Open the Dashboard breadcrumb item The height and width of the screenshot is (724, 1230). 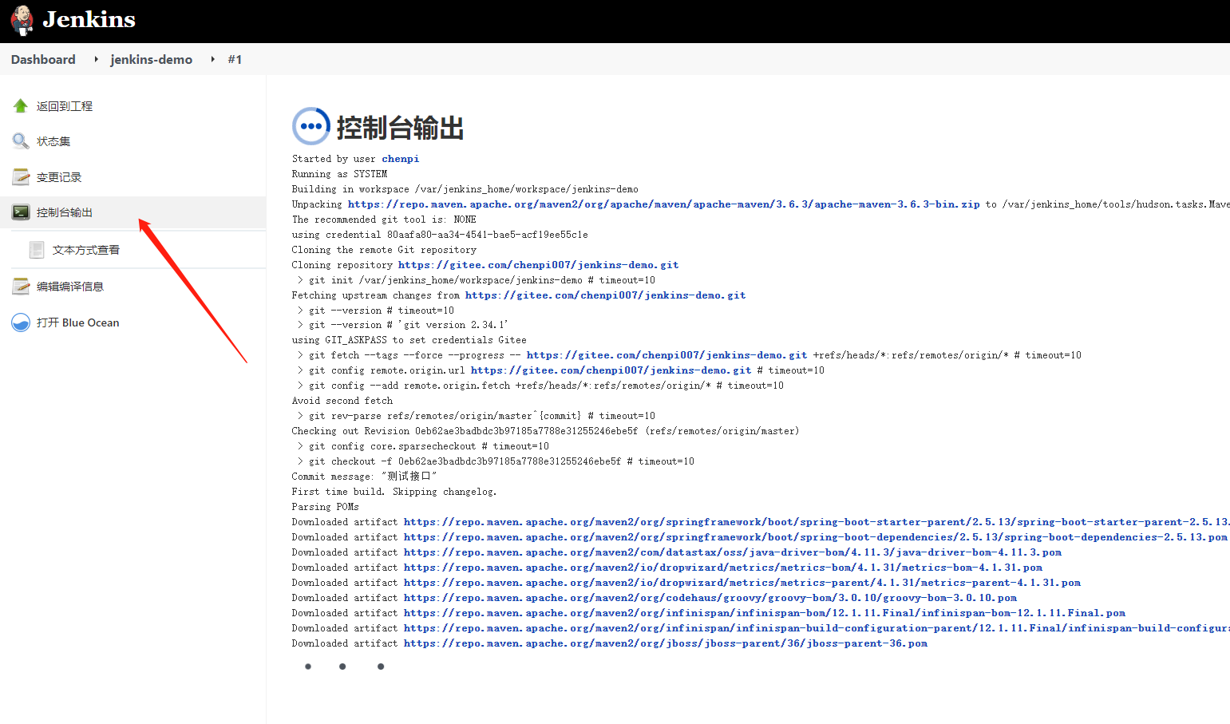43,59
